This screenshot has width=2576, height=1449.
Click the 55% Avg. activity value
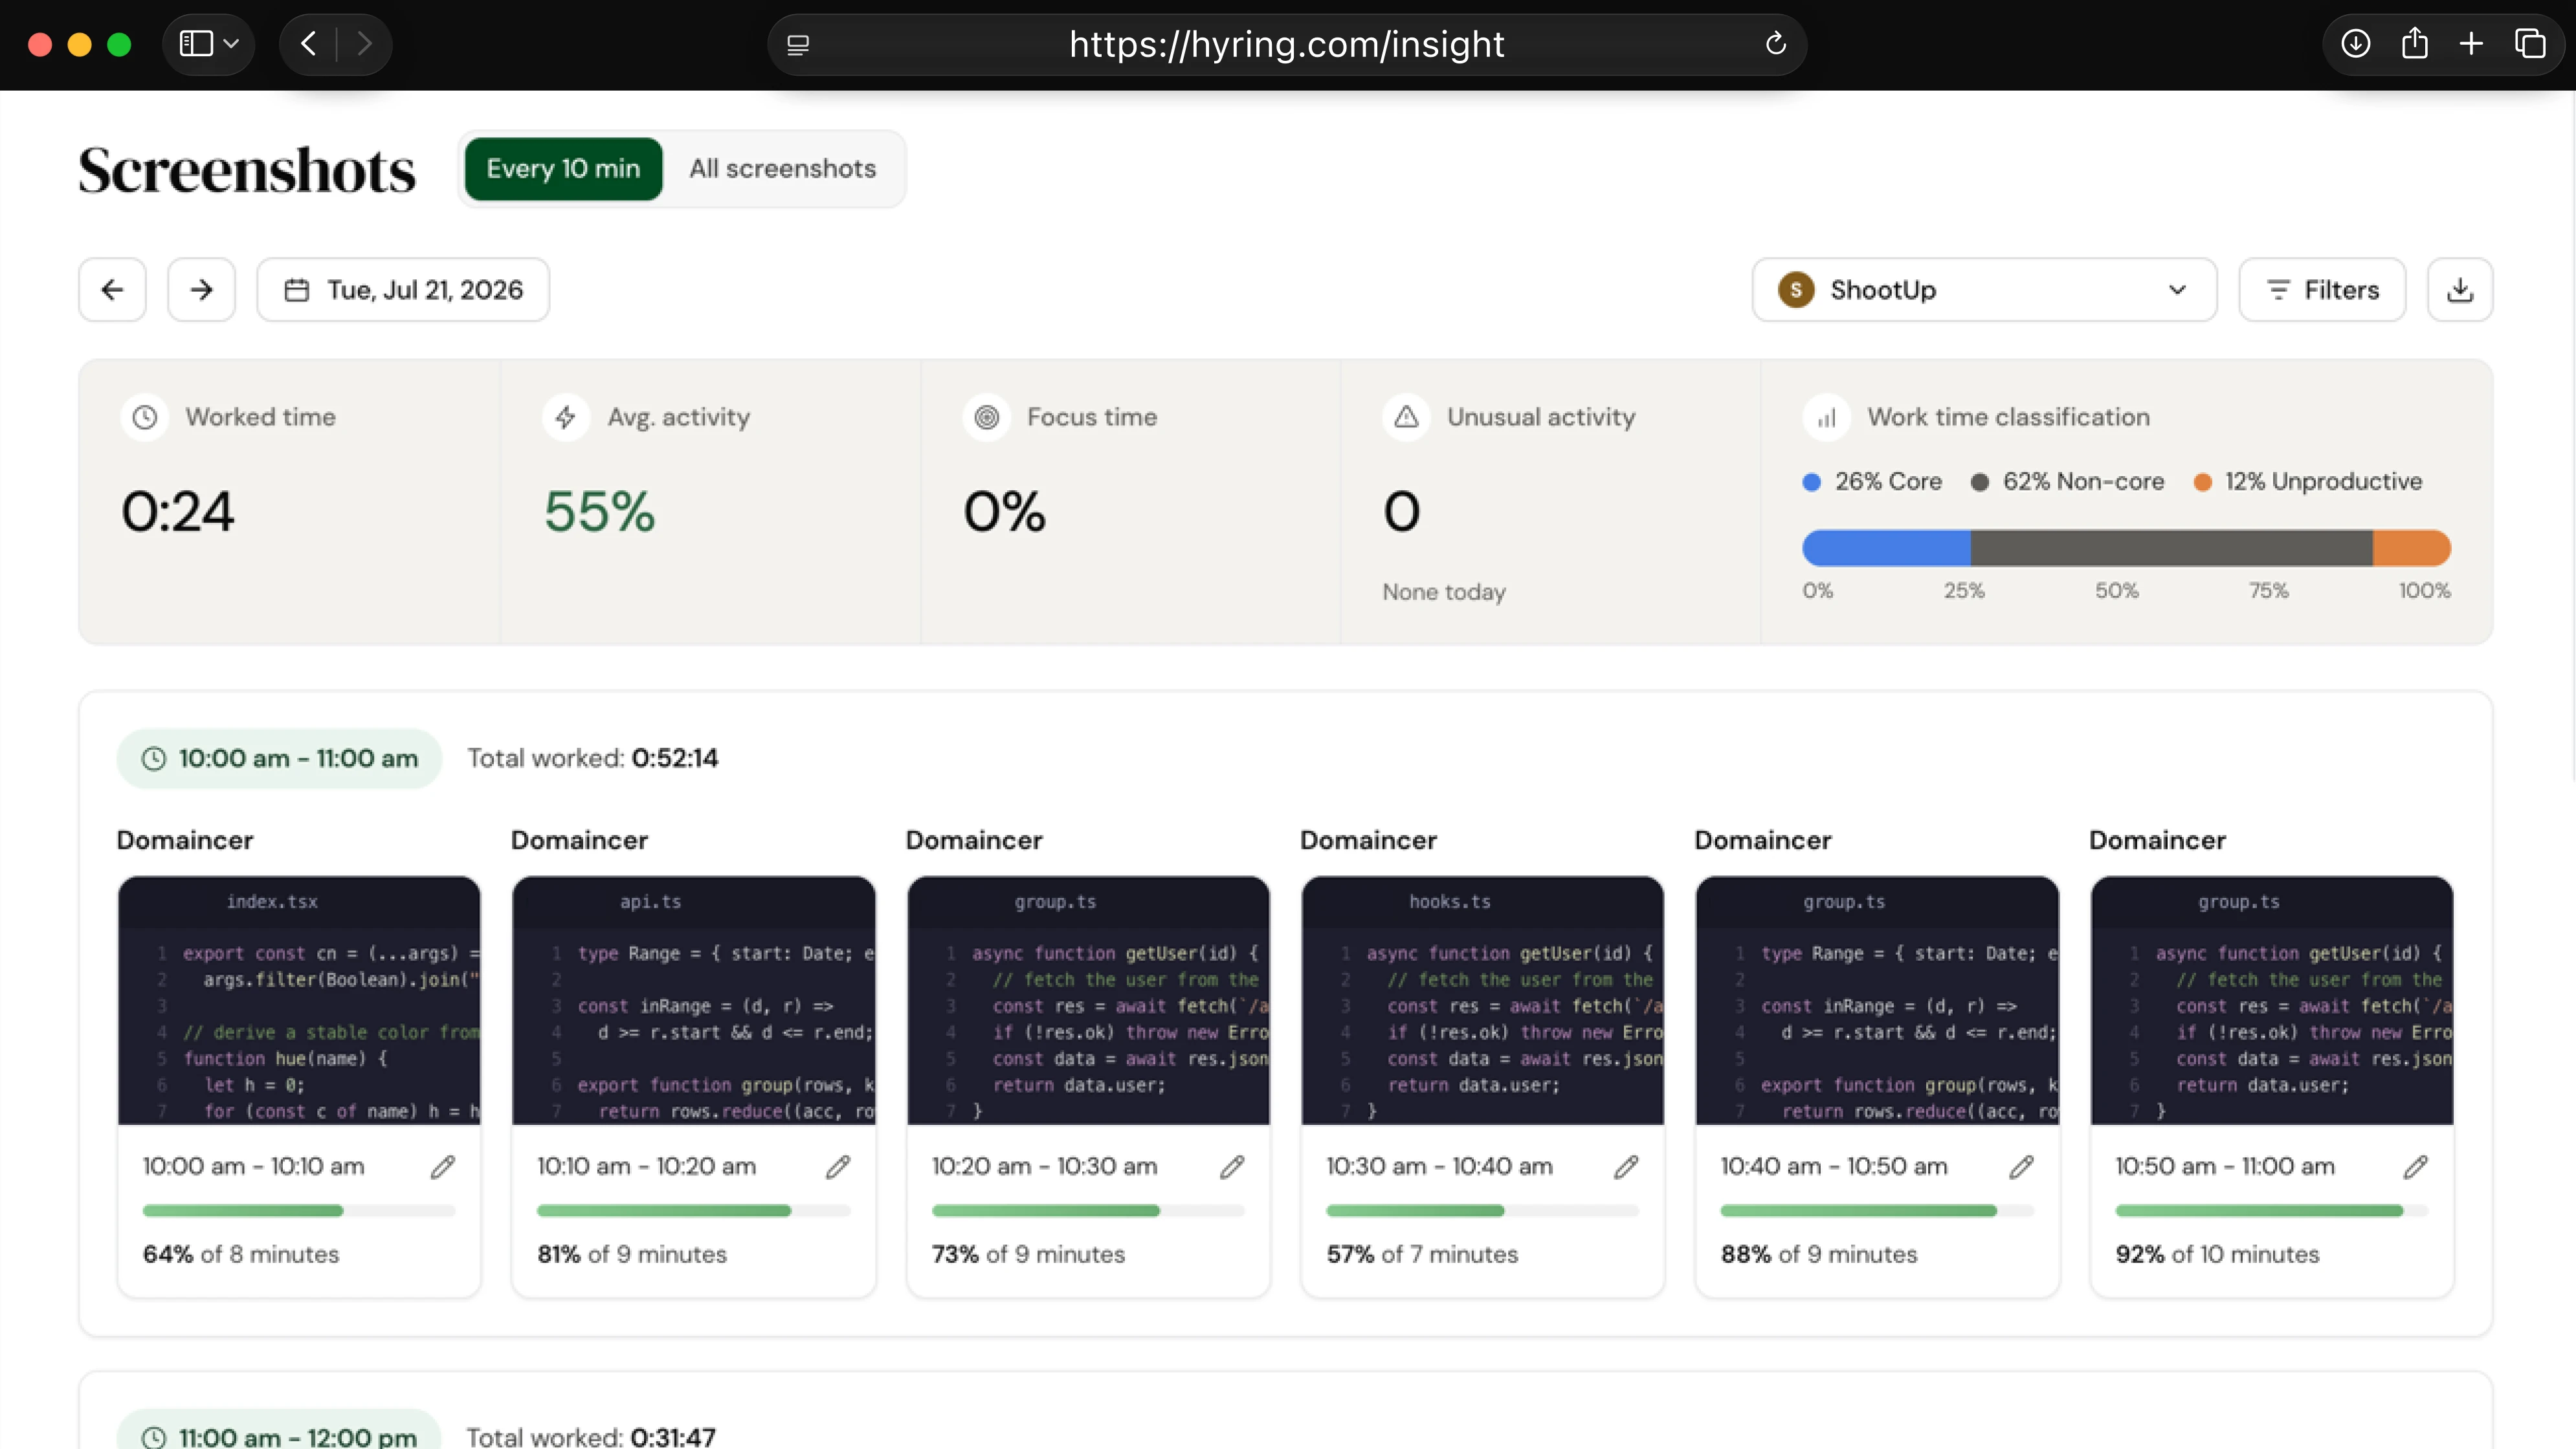coord(600,512)
